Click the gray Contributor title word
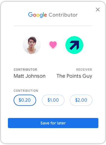This screenshot has width=106, height=145. 63,15
